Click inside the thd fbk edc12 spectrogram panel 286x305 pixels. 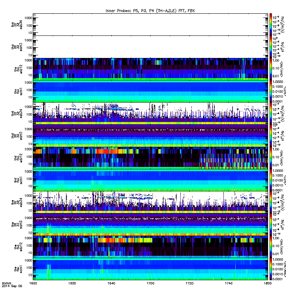(x=150, y=158)
